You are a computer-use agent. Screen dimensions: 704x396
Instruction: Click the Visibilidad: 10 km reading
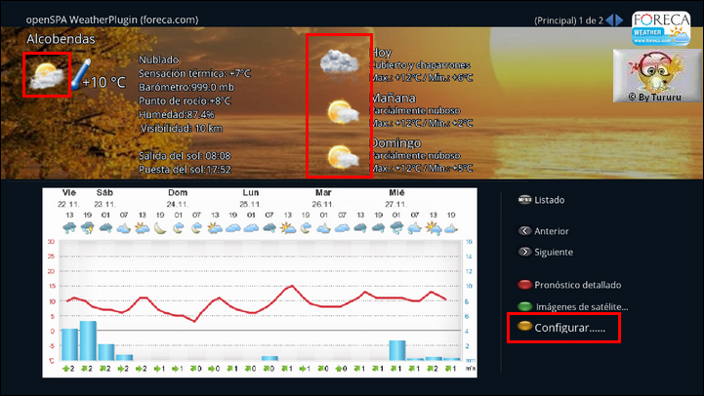click(182, 129)
